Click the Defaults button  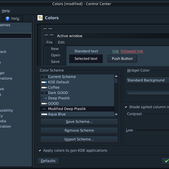(48, 161)
